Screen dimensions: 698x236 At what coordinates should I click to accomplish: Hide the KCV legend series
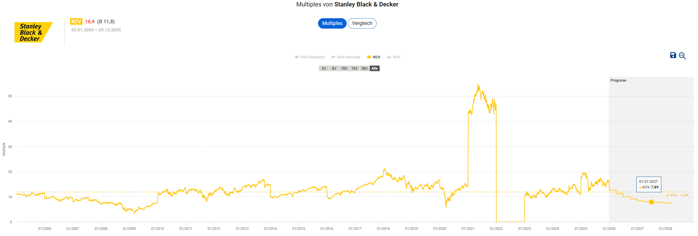(373, 57)
